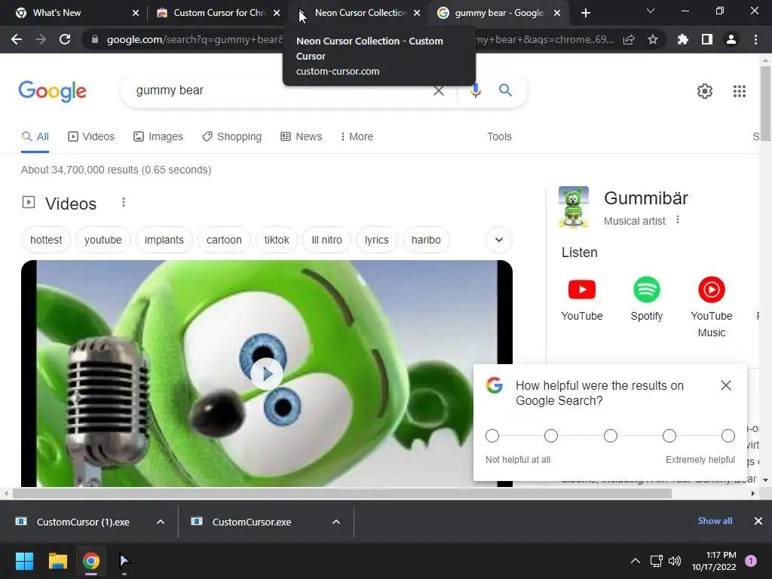Viewport: 772px width, 579px height.
Task: Reload the page with the refresh icon
Action: (x=65, y=39)
